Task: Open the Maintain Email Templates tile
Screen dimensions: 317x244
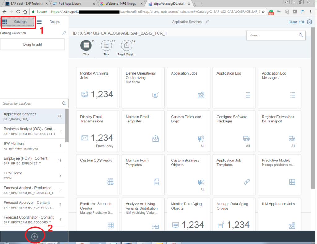Action: (143, 131)
